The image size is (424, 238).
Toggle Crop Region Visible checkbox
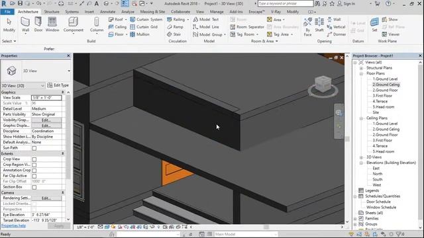click(x=34, y=165)
